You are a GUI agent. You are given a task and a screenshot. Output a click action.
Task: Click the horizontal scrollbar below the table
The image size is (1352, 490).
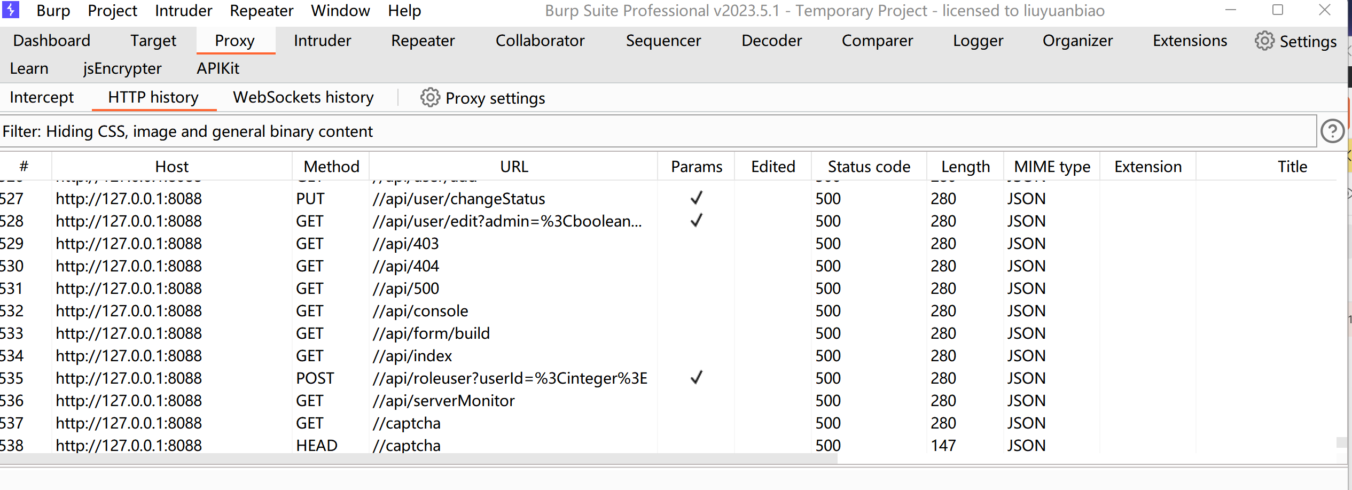[x=417, y=458]
